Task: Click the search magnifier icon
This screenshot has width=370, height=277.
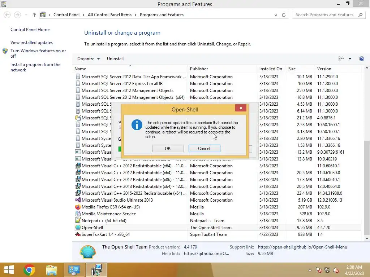Action: [x=360, y=15]
